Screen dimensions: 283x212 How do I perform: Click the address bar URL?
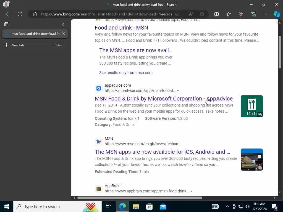(x=112, y=14)
